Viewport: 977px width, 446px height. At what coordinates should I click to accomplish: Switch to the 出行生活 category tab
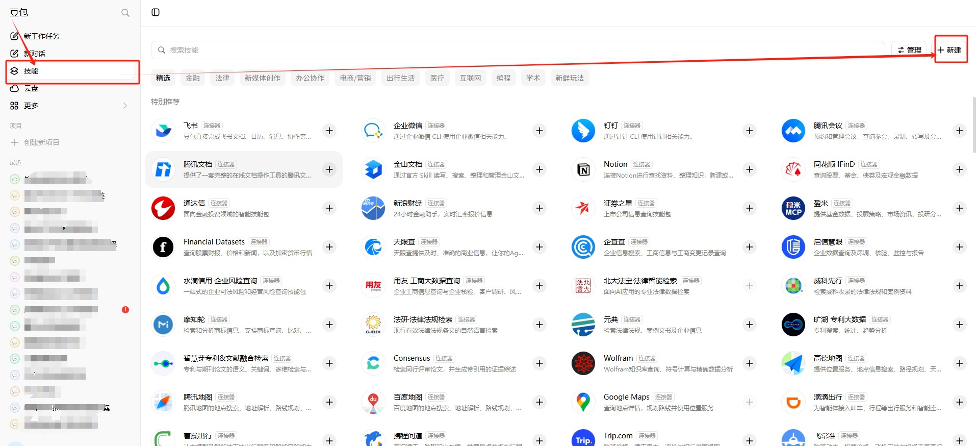point(401,78)
